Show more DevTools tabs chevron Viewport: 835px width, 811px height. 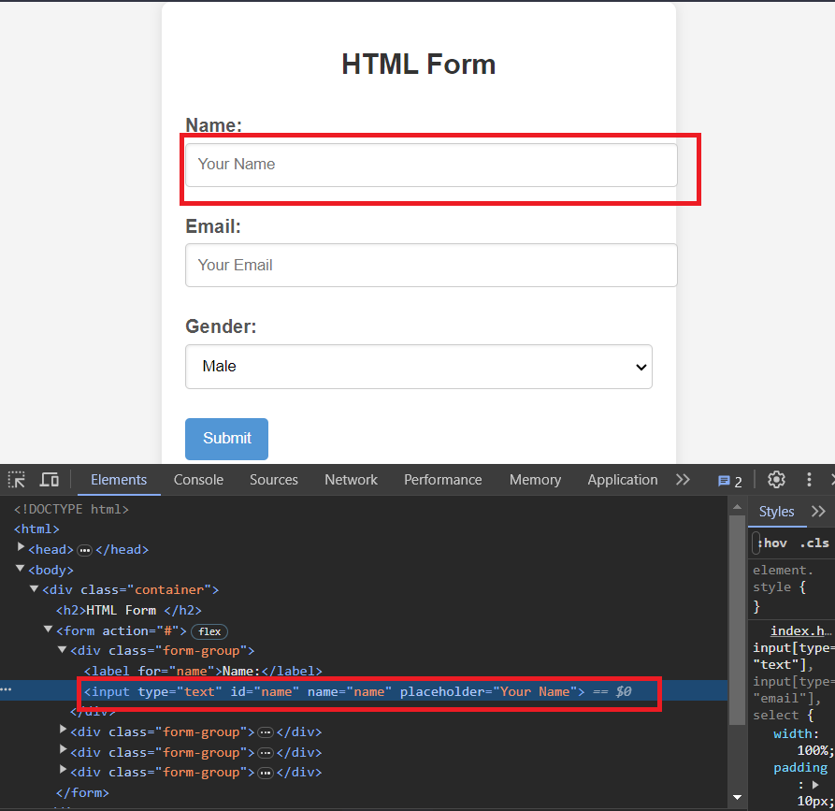[x=683, y=480]
